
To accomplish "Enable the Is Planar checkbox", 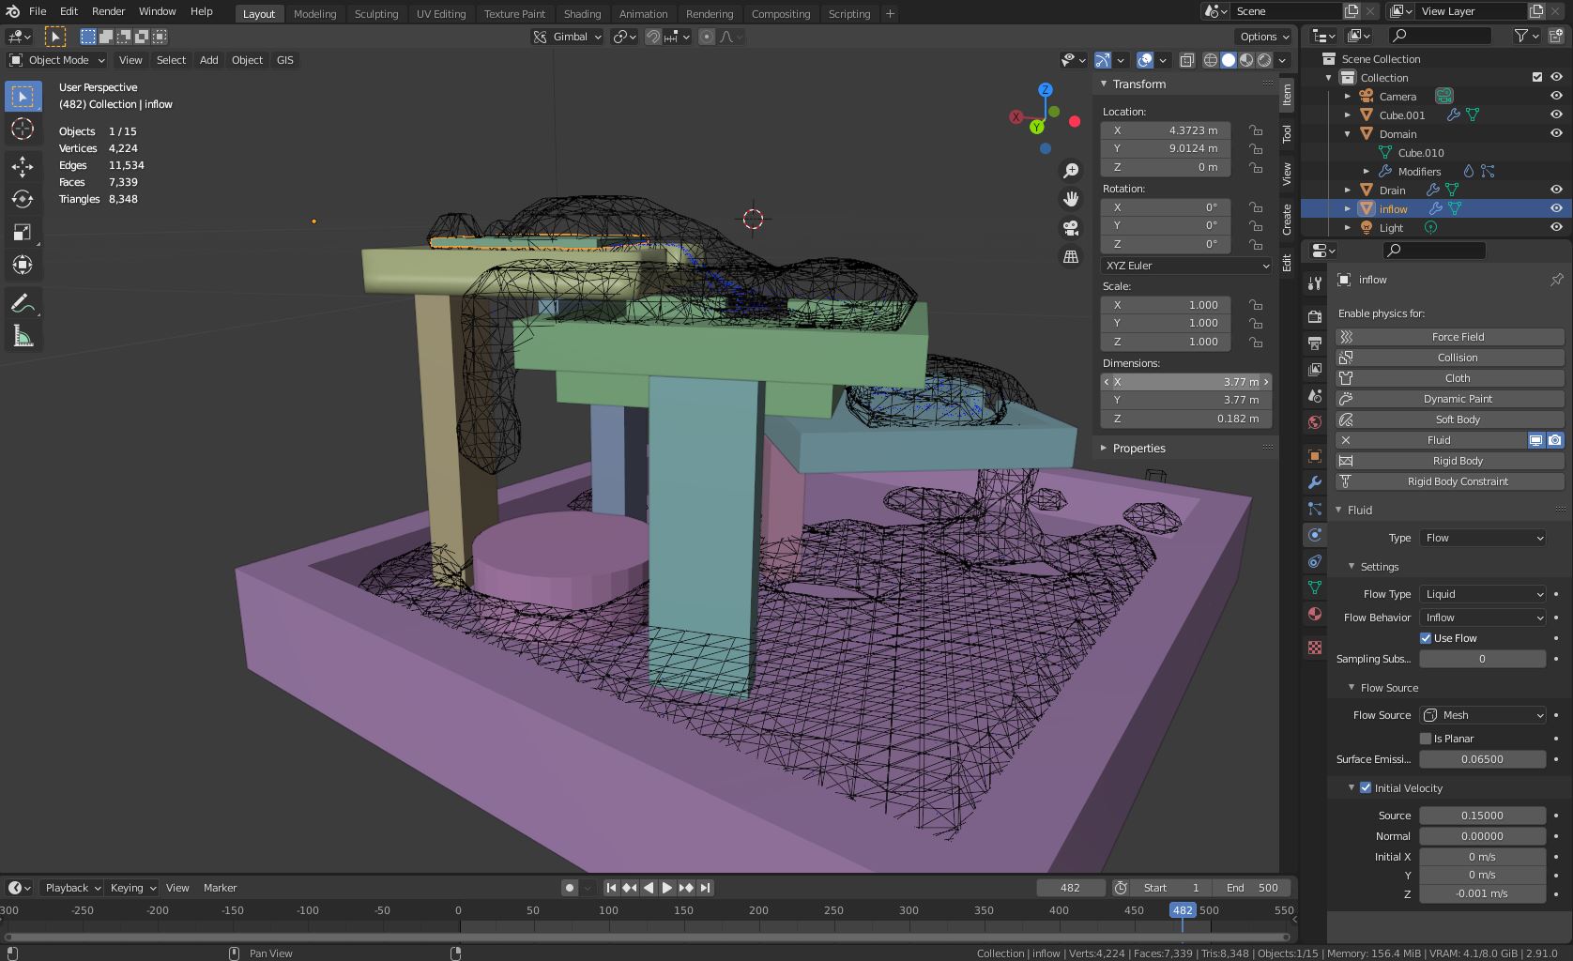I will pyautogui.click(x=1426, y=739).
